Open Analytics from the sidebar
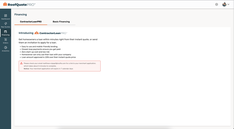234x129 pixels. pos(5,49)
